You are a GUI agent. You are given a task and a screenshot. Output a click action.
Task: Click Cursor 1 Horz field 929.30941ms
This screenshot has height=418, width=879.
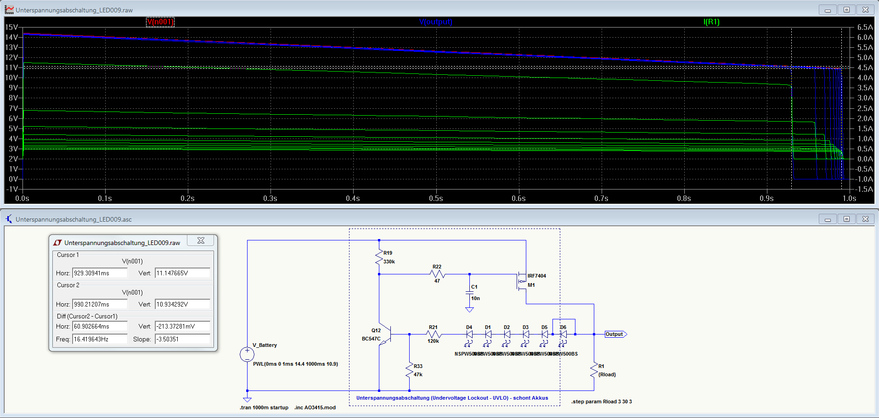point(100,273)
